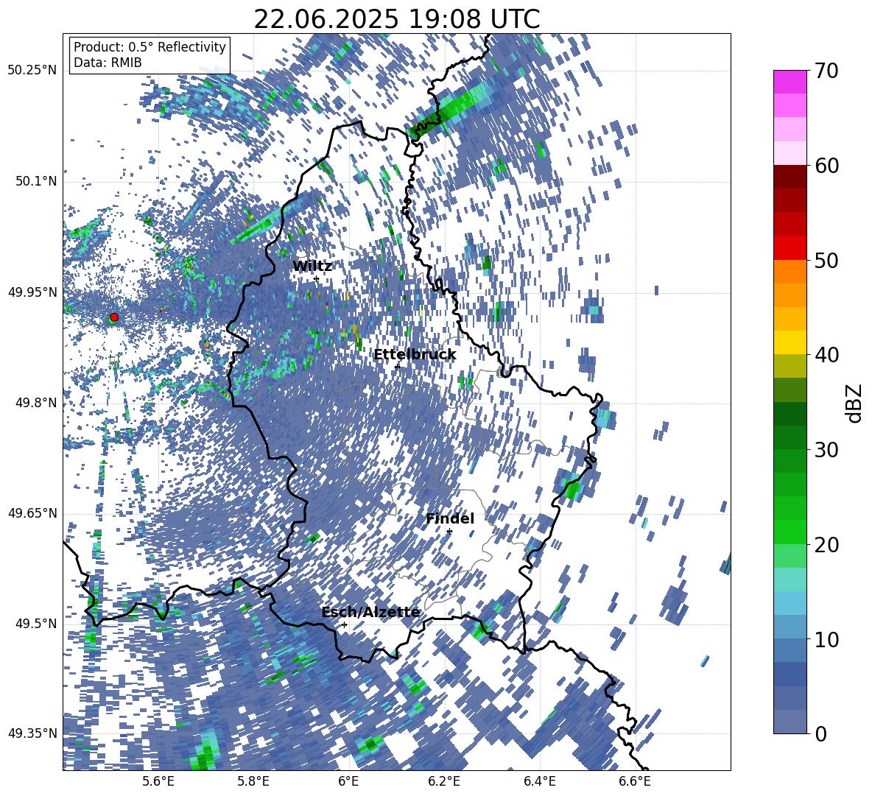Screen dimensions: 872x796
Task: Click the Wiltz station cross marker
Action: coord(317,278)
